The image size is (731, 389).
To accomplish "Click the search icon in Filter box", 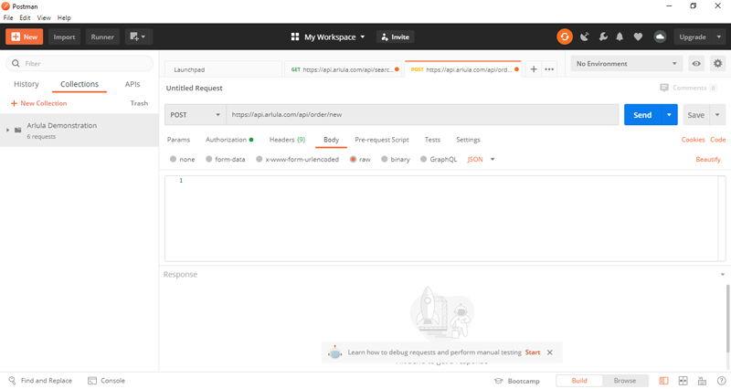I will (x=16, y=63).
